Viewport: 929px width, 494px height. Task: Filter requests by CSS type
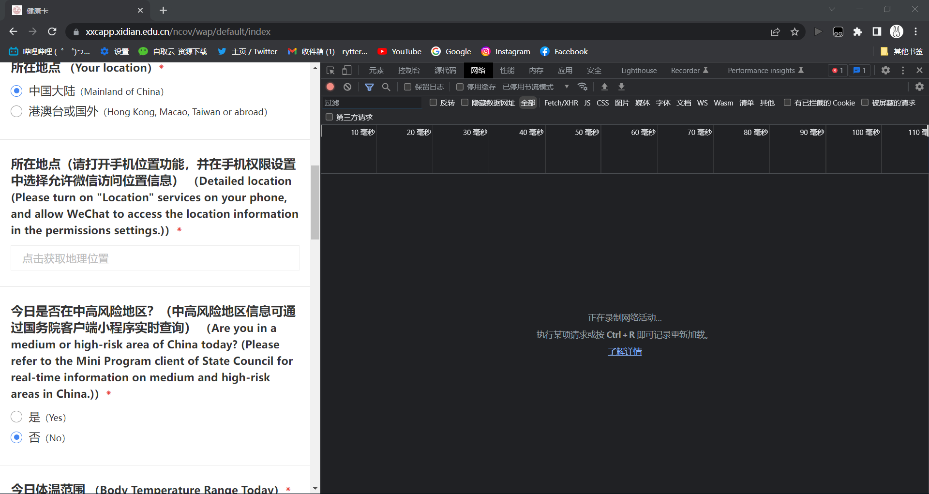coord(602,103)
